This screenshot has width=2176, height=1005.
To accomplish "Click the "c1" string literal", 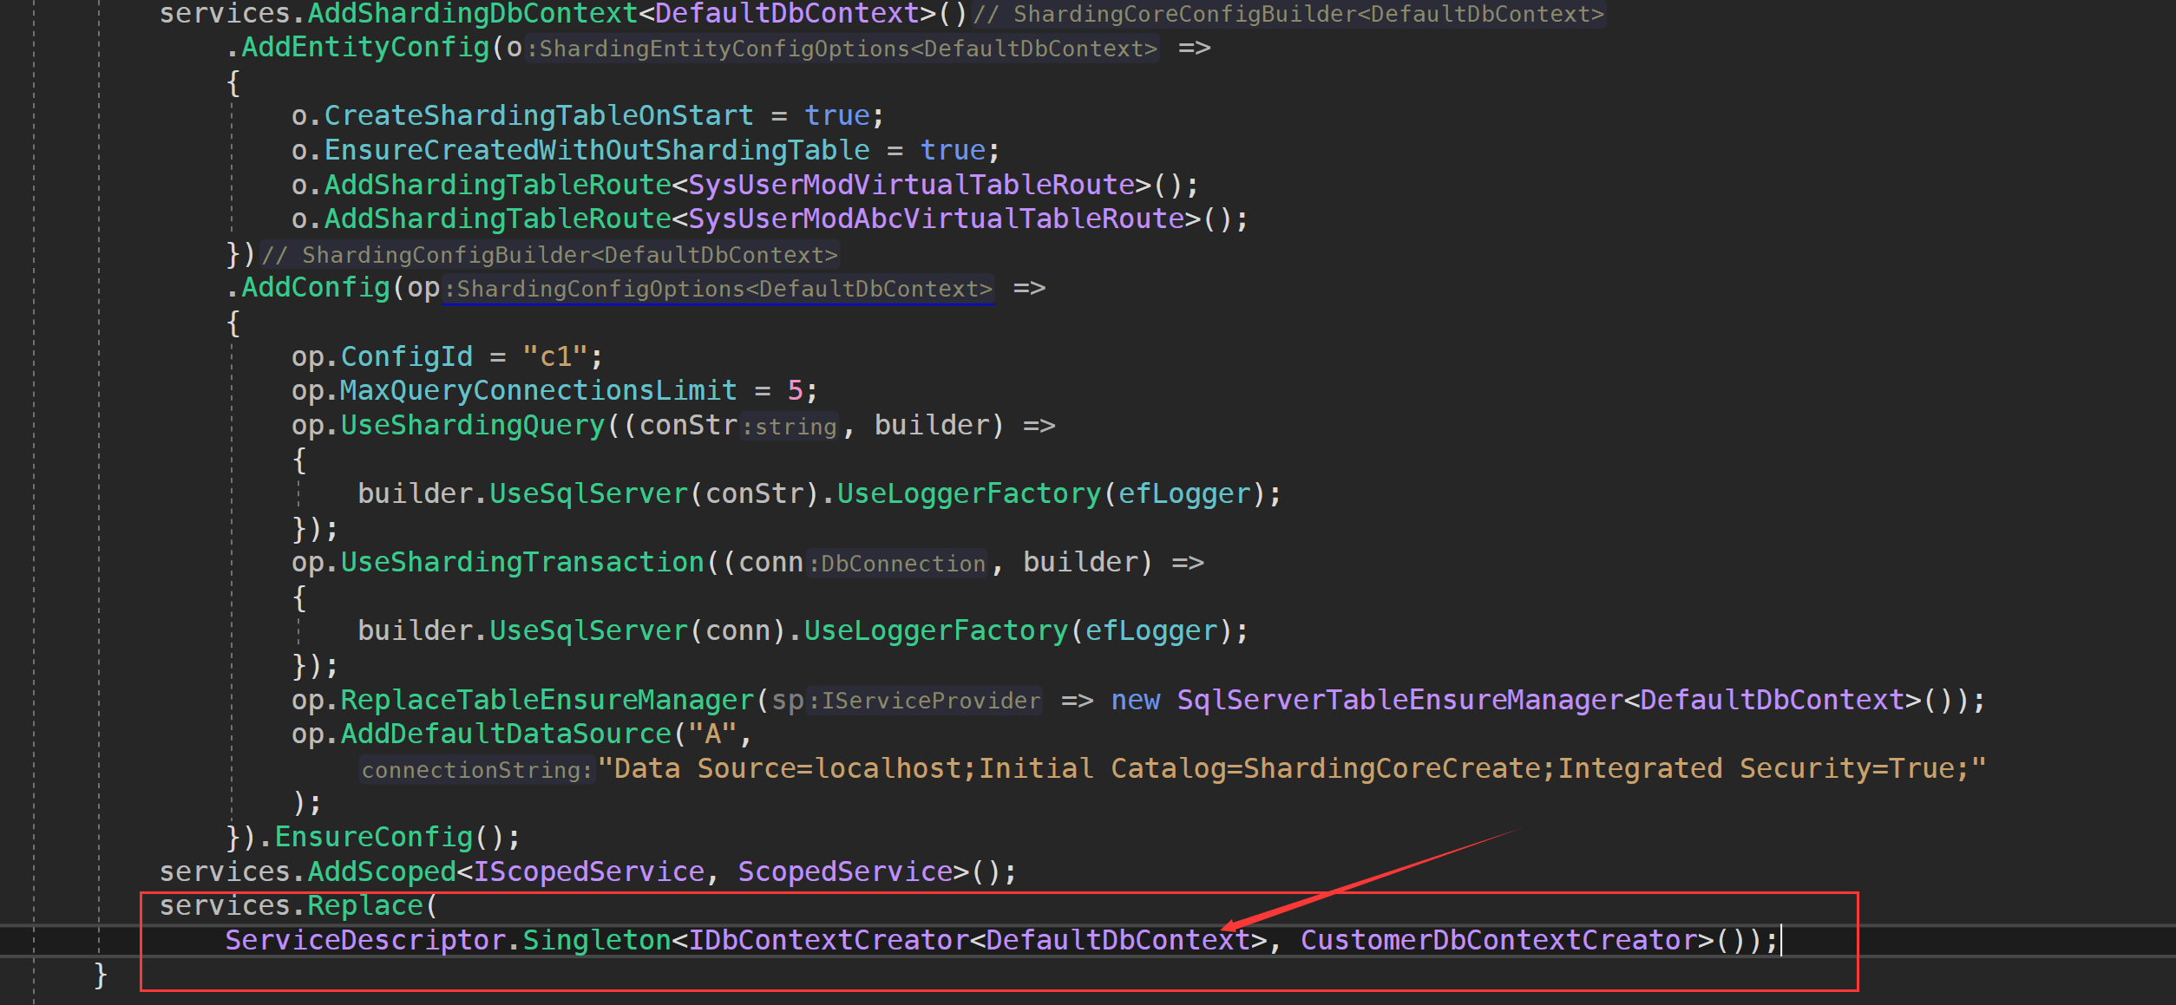I will tap(555, 356).
